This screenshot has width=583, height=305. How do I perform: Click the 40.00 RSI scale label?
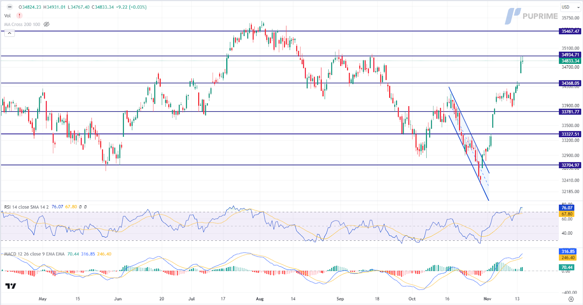coord(567,233)
